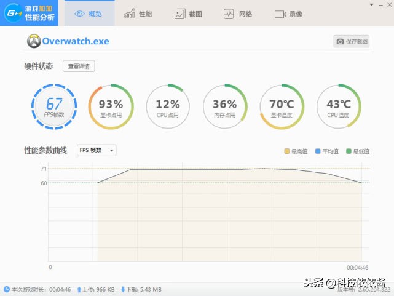Click the 保存截图 save screenshot button
This screenshot has height=296, width=394.
point(352,41)
